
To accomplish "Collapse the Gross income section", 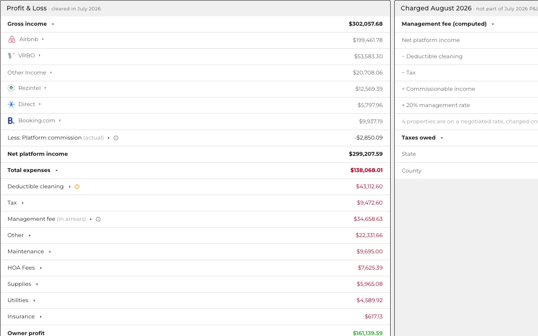I will (x=53, y=24).
